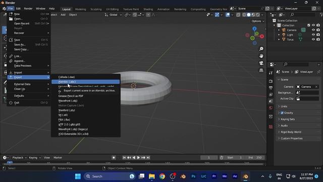Switch perspective/orthographic grid gizmo
Viewport: 323px width, 182px height.
[x=261, y=70]
